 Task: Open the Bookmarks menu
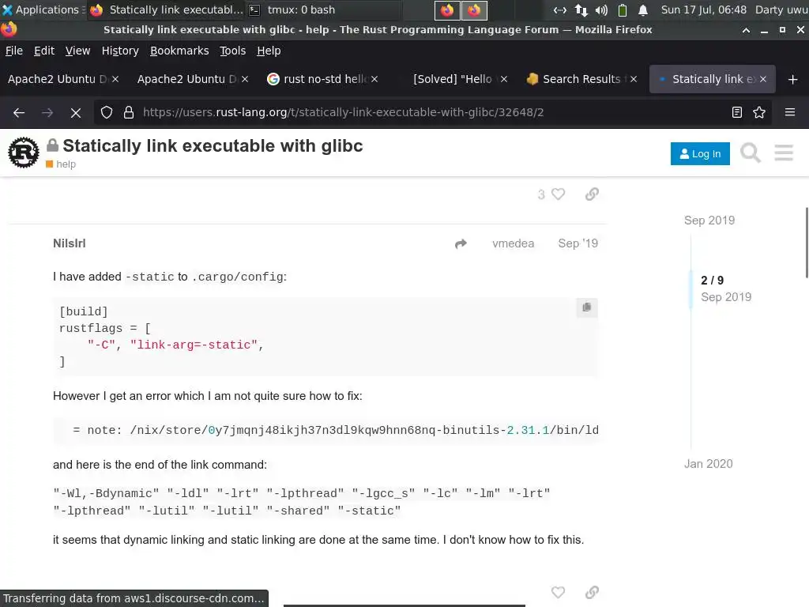[179, 51]
